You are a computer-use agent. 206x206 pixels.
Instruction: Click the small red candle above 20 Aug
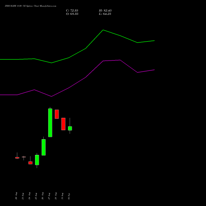17,158
